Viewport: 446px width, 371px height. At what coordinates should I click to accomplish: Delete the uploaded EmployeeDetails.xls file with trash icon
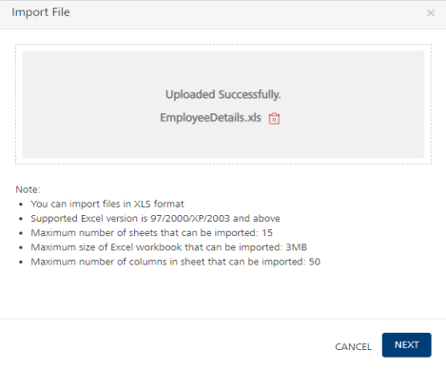pyautogui.click(x=274, y=119)
